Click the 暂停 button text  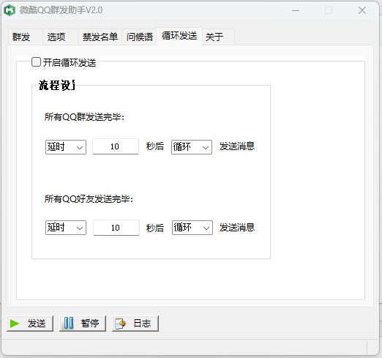point(90,324)
